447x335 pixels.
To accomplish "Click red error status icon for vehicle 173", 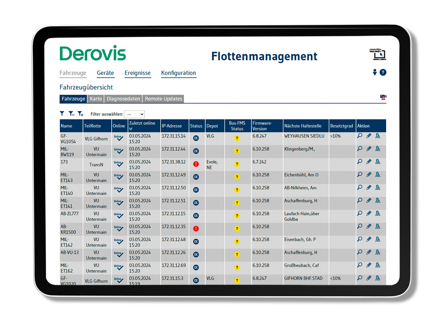I will (x=196, y=164).
